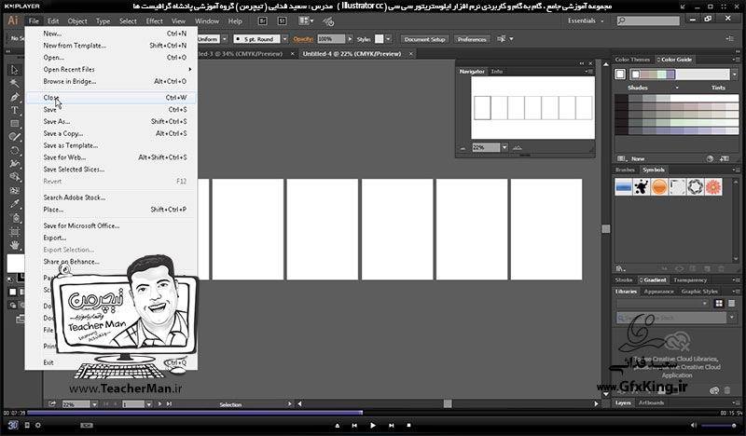
Task: Click the ink splatter symbol
Action: point(642,187)
